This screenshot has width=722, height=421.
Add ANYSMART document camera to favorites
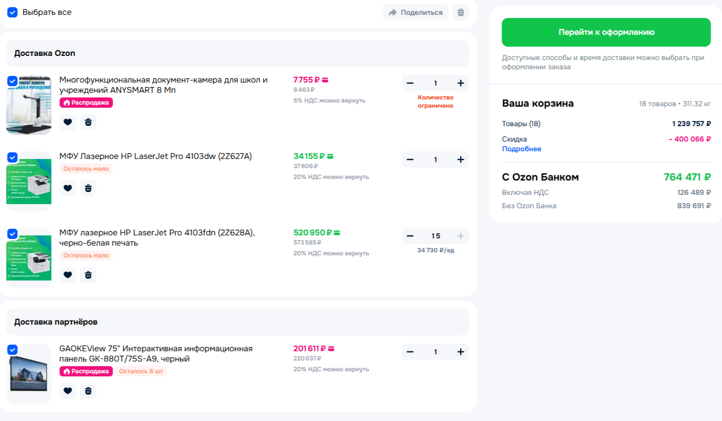tap(68, 122)
